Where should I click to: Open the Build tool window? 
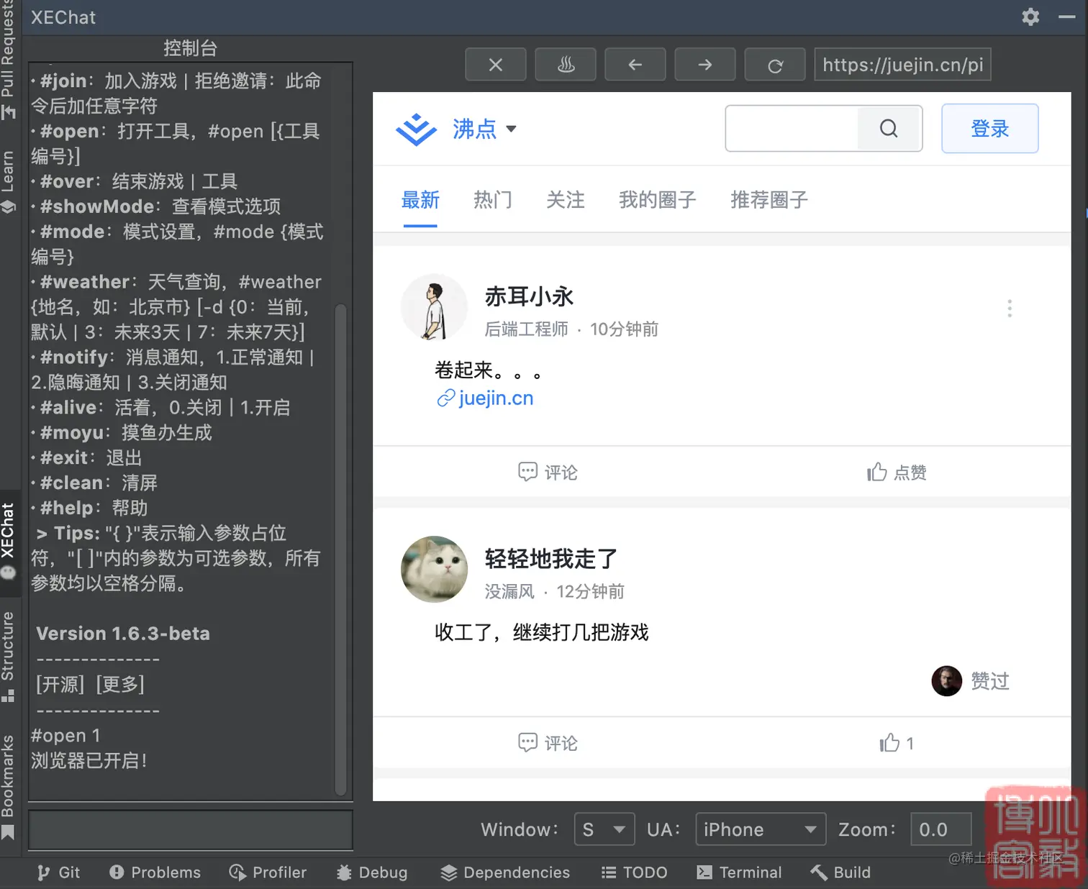pyautogui.click(x=840, y=872)
